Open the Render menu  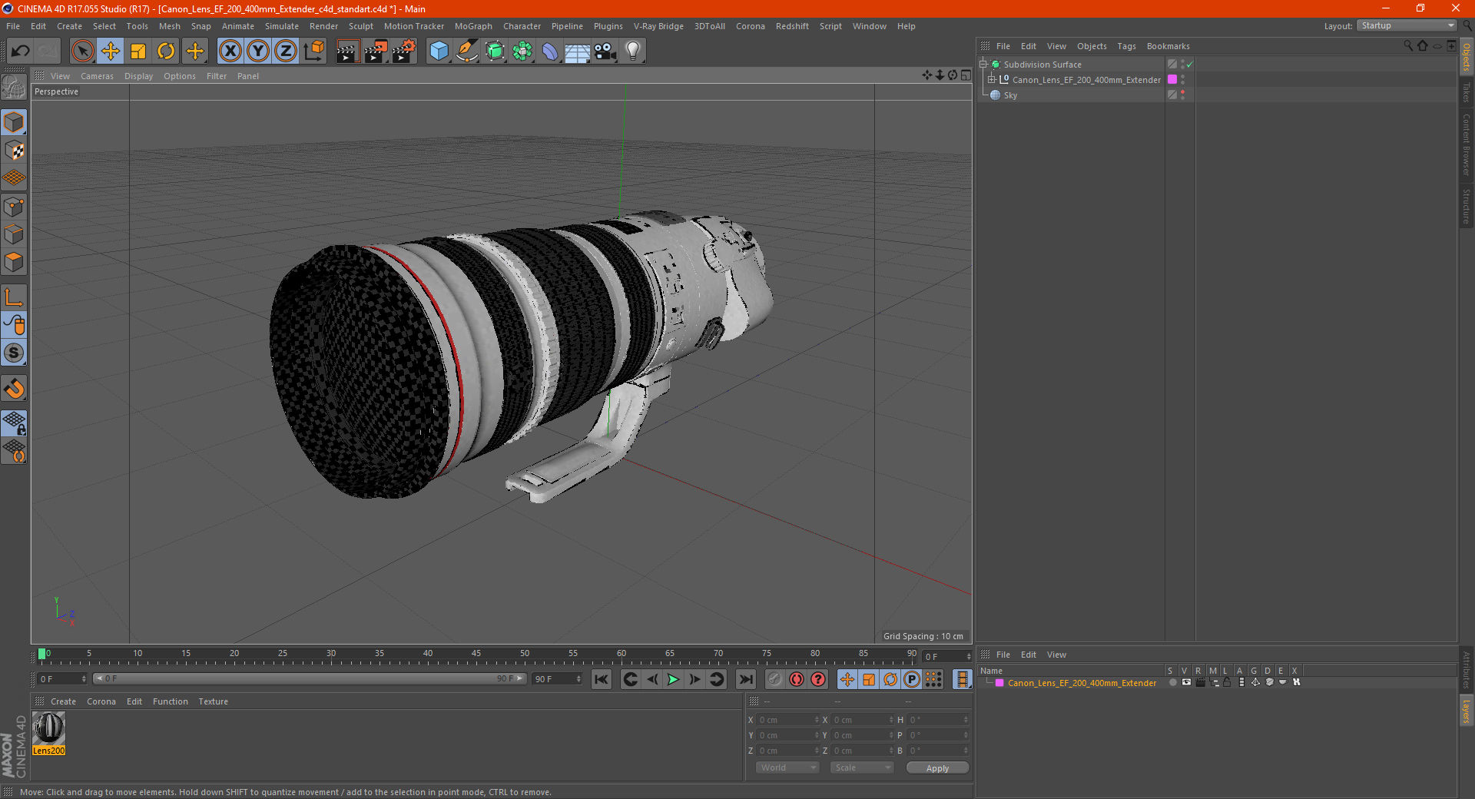pos(323,26)
